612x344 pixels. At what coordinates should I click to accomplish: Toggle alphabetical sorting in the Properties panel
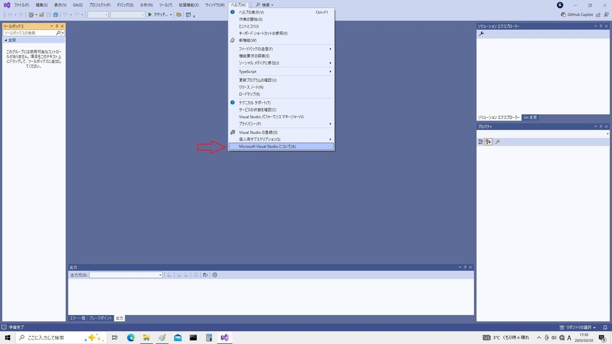(x=488, y=142)
